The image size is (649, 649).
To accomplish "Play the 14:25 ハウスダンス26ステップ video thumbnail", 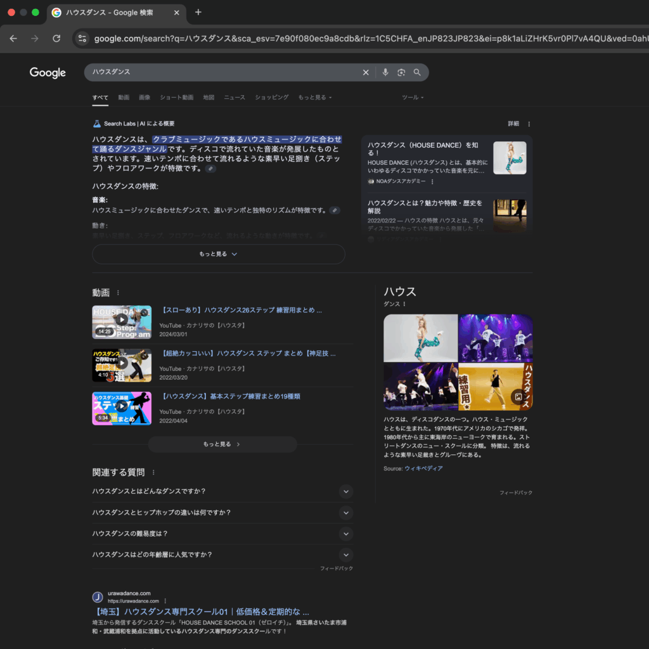I will [122, 322].
